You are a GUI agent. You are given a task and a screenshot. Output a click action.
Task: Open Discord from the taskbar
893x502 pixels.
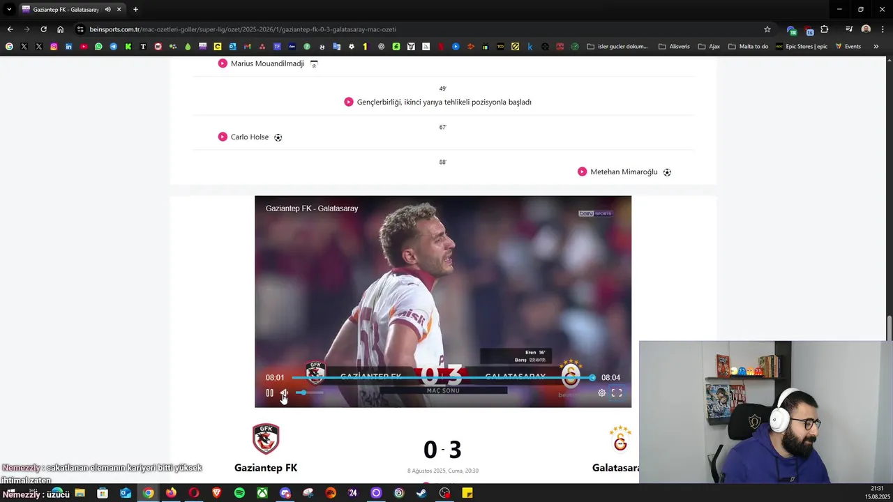tap(285, 493)
